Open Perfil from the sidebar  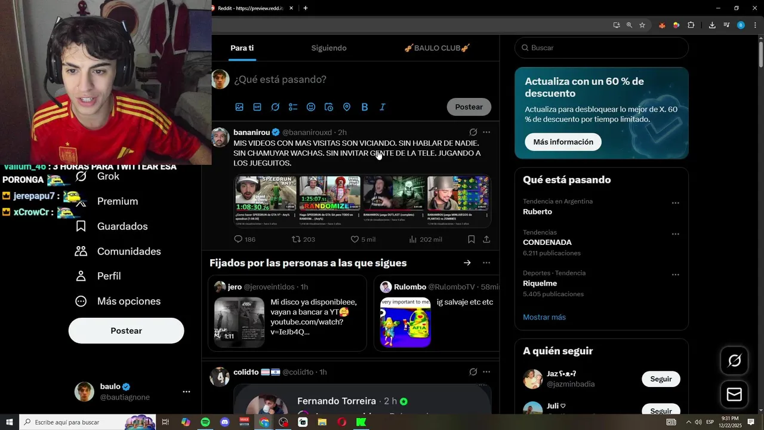pos(98,276)
